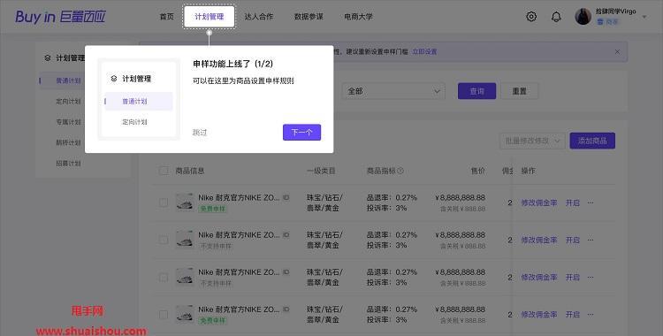Open more options (…) in third product row
The height and width of the screenshot is (336, 663).
(591, 277)
